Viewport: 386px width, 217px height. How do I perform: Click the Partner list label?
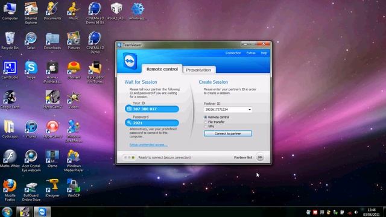242,157
